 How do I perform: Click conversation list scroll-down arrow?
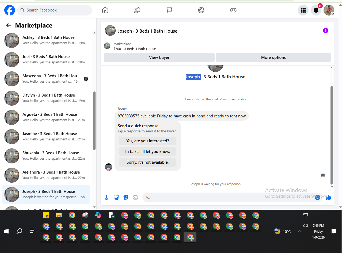[94, 207]
